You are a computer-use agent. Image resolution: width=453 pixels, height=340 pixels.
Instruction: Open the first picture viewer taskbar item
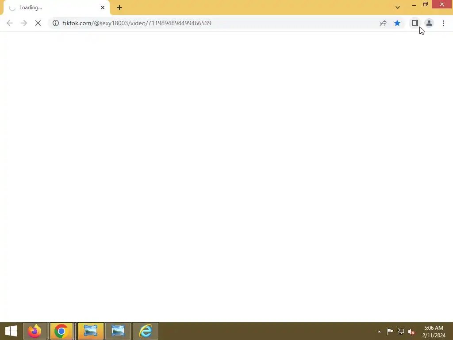tap(91, 331)
